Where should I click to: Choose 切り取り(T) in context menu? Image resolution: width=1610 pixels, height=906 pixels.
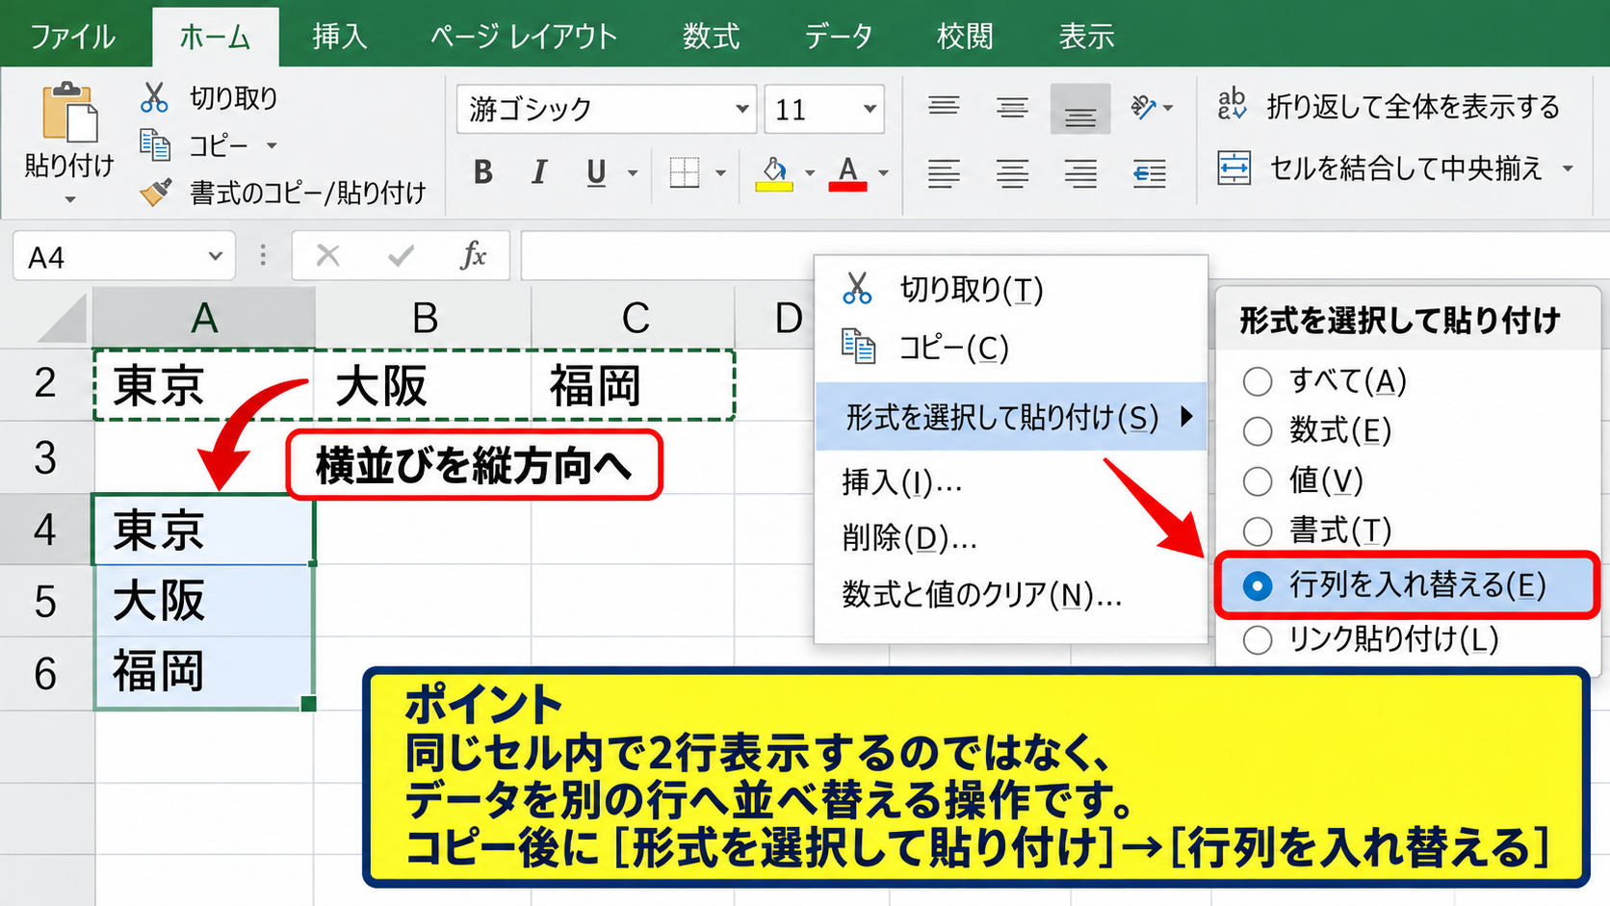[x=1010, y=289]
